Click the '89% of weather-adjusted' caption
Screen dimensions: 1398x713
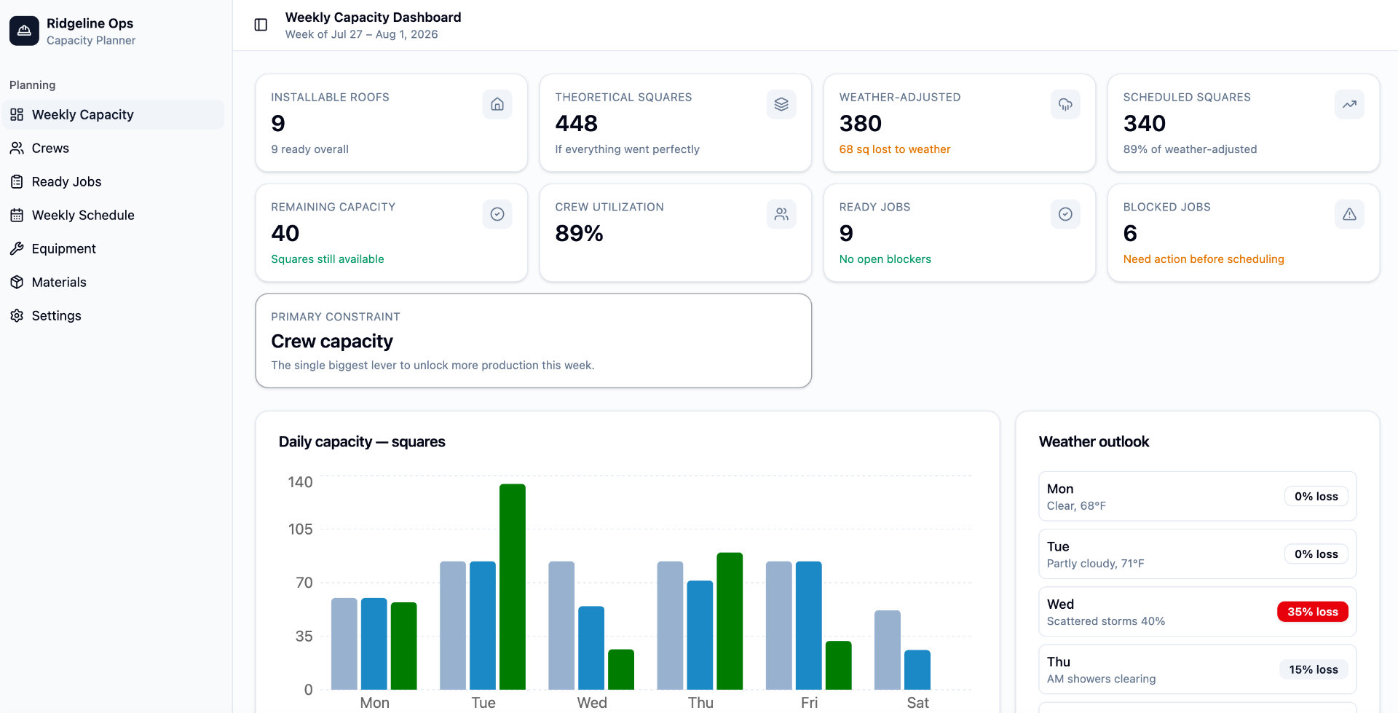click(1190, 149)
